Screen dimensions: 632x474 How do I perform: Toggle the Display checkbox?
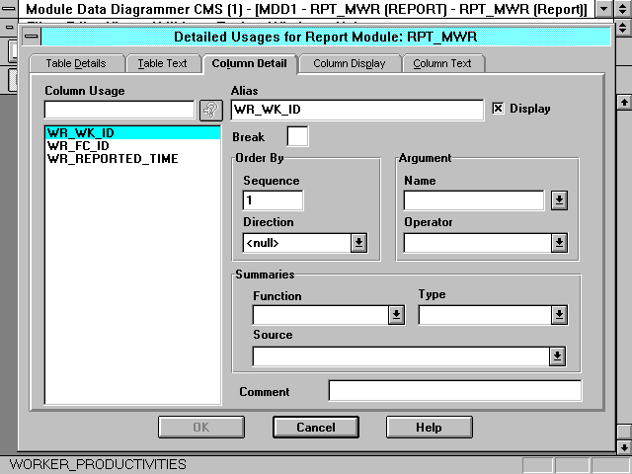[x=498, y=109]
